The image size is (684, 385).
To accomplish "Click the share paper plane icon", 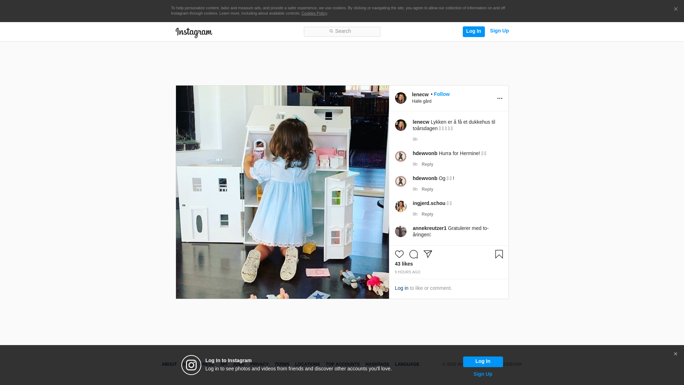I will coord(427,254).
